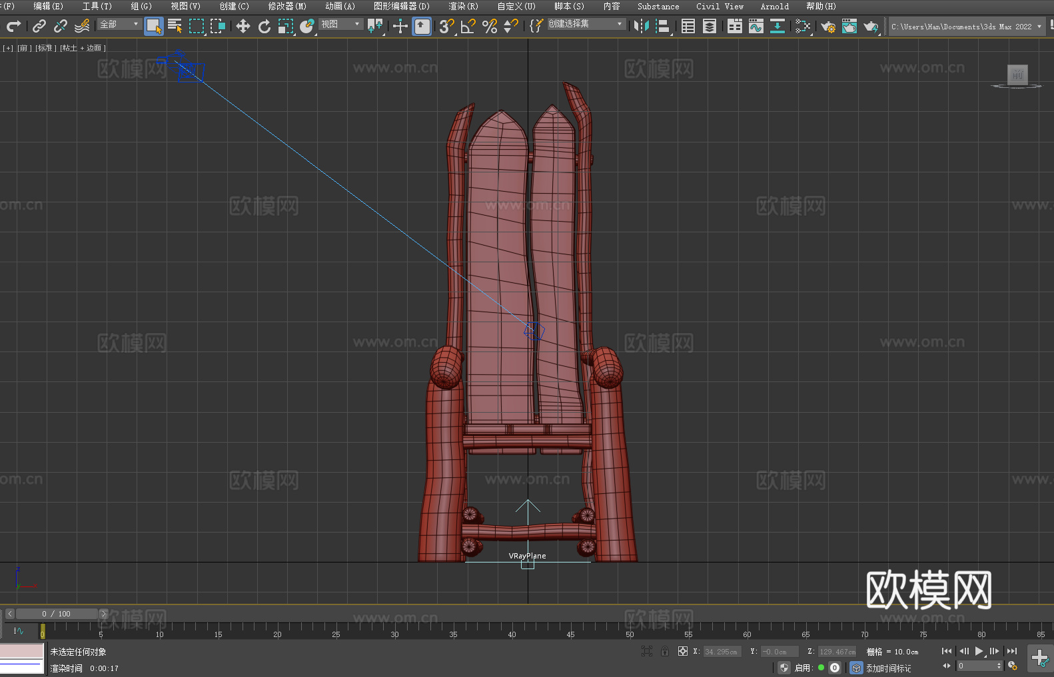Click Go to Start playback button
The image size is (1054, 677).
click(947, 651)
